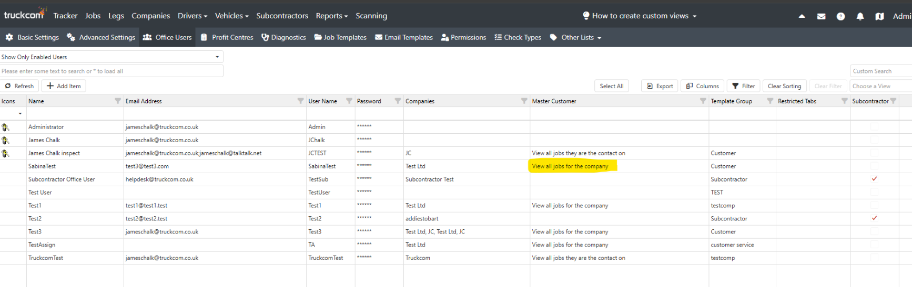Open the map icon in top bar
Screen dimensions: 912x287
[x=879, y=16]
